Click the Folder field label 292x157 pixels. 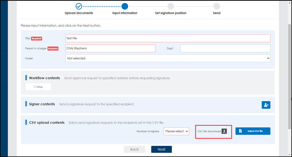pos(29,58)
